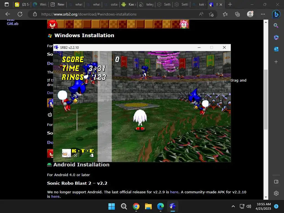Reload the page with the refresh icon

click(x=20, y=14)
